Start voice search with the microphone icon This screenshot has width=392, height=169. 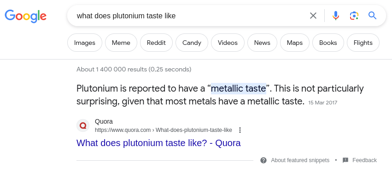[336, 16]
